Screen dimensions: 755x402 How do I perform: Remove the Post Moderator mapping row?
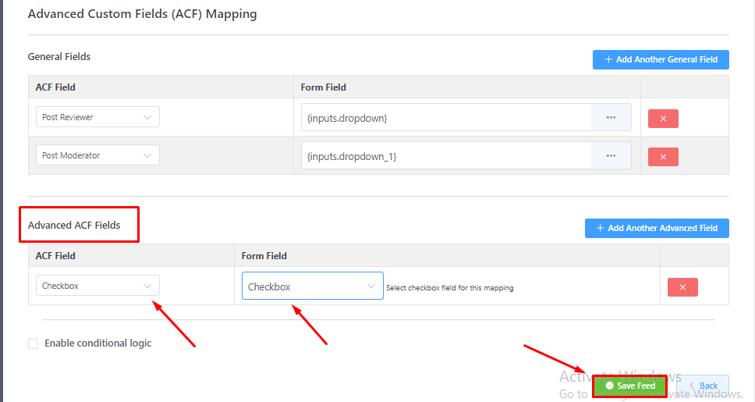click(x=663, y=157)
